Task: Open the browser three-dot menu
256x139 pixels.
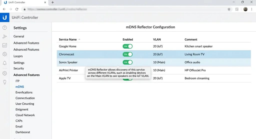Action: coord(251,9)
